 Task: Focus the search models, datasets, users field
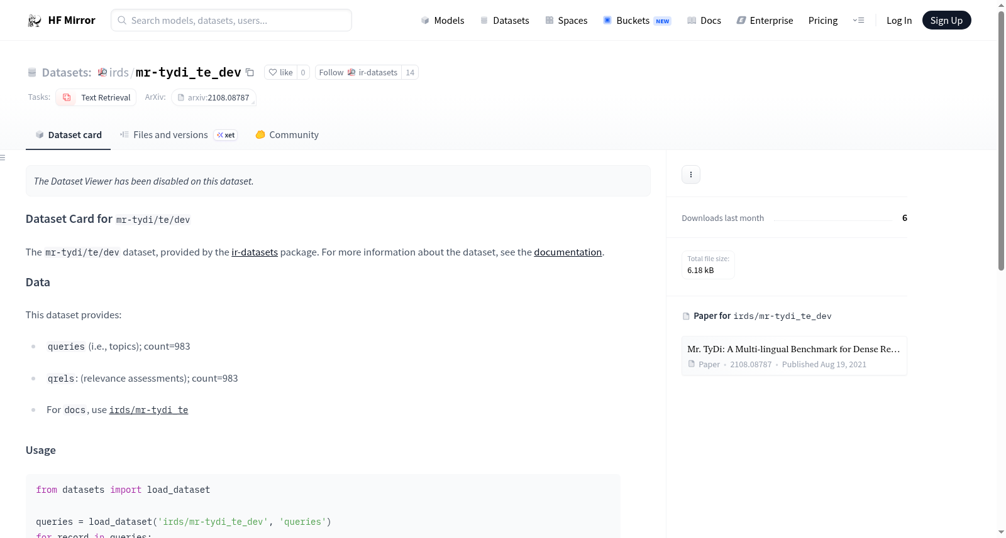pos(231,21)
